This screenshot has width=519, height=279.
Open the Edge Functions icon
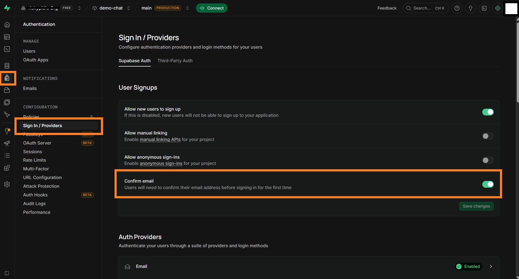pyautogui.click(x=7, y=102)
